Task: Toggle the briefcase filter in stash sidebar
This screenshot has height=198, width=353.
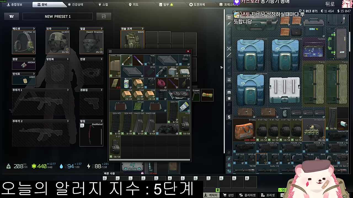Action: [229, 92]
